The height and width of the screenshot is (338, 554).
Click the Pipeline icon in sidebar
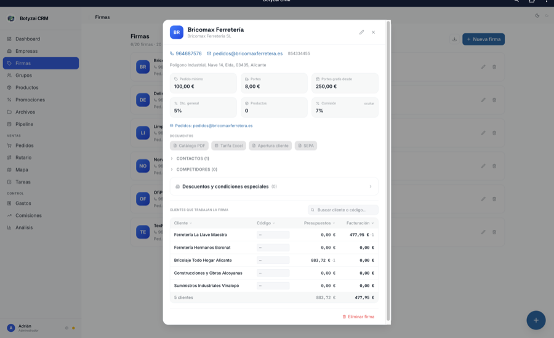point(9,124)
